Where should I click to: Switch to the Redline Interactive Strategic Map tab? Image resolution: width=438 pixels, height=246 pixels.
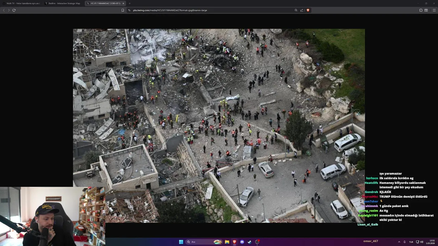coord(63,3)
